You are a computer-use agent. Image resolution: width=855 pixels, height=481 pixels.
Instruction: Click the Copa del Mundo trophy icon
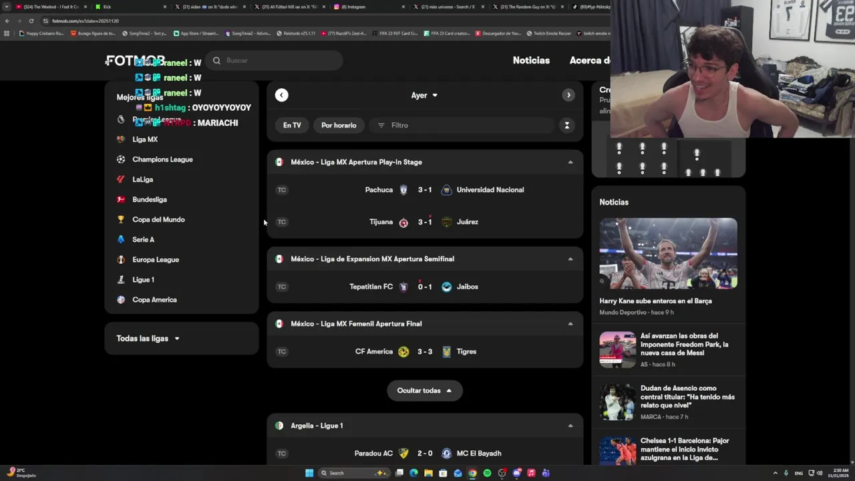pos(121,220)
